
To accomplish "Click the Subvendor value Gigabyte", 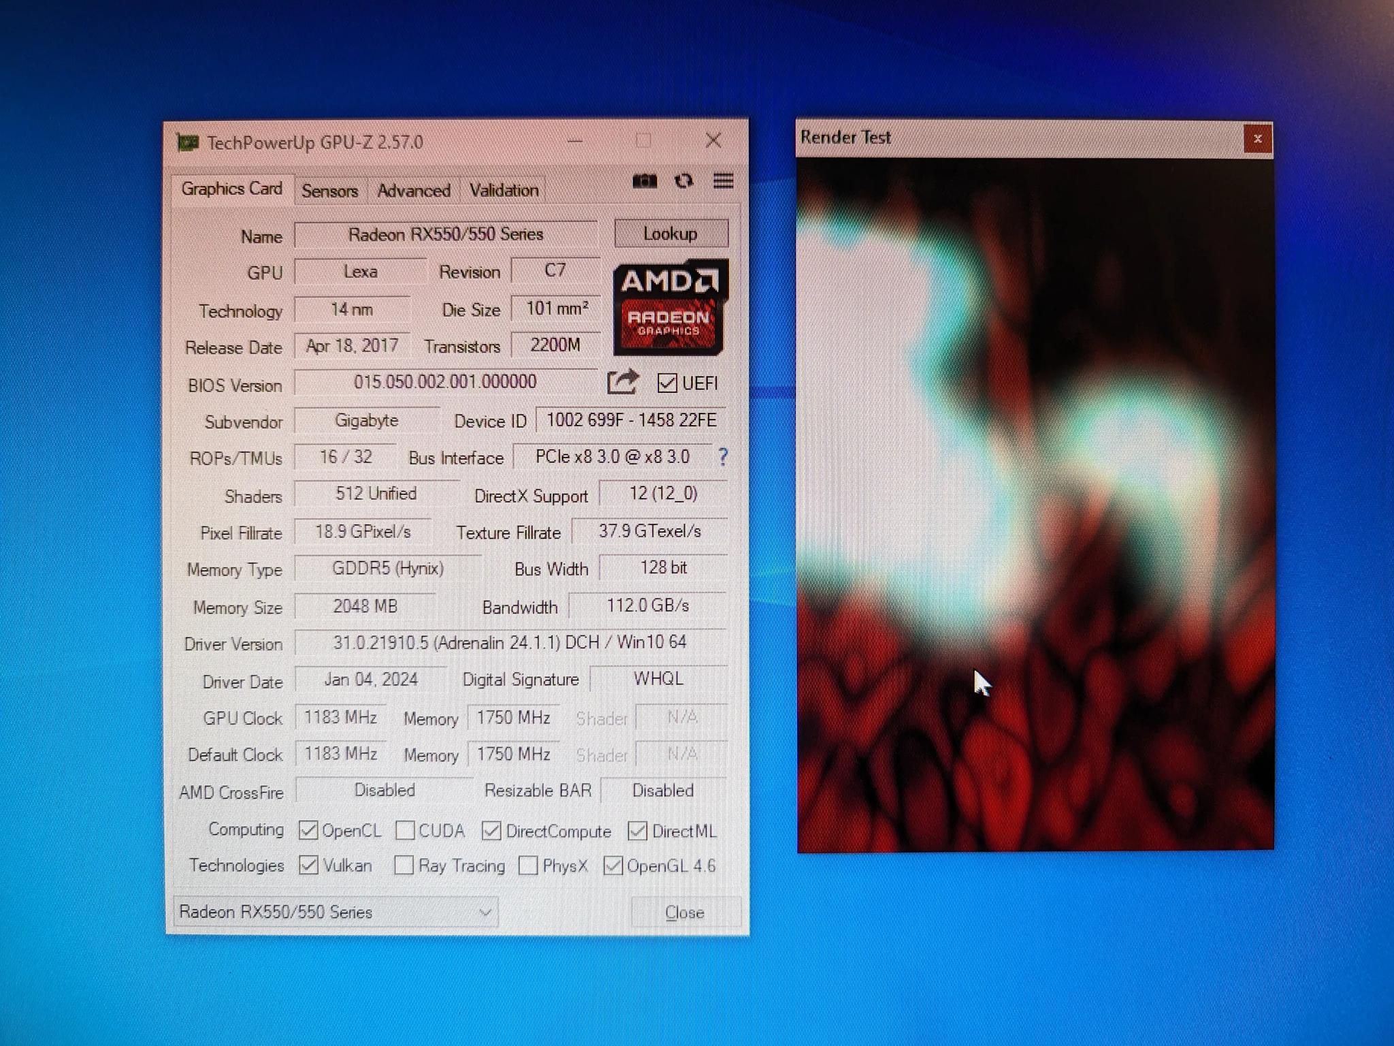I will pyautogui.click(x=367, y=420).
